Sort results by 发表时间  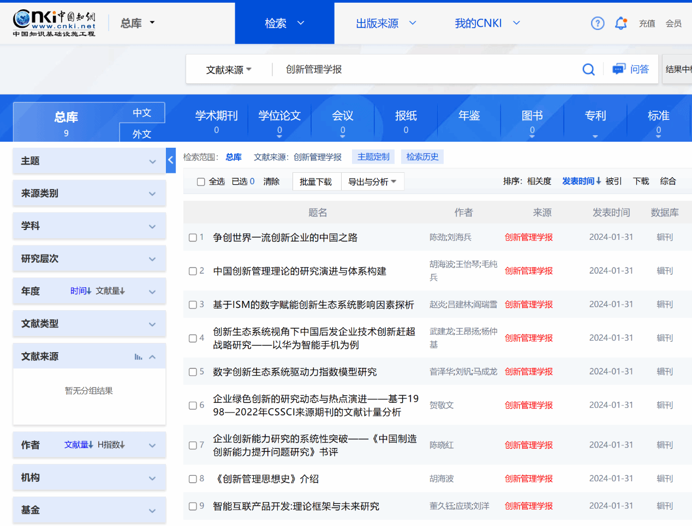581,181
